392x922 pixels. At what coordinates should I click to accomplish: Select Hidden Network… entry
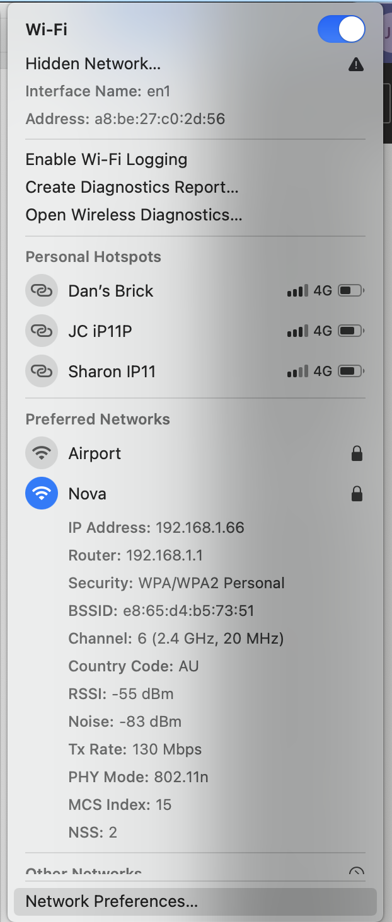click(93, 64)
